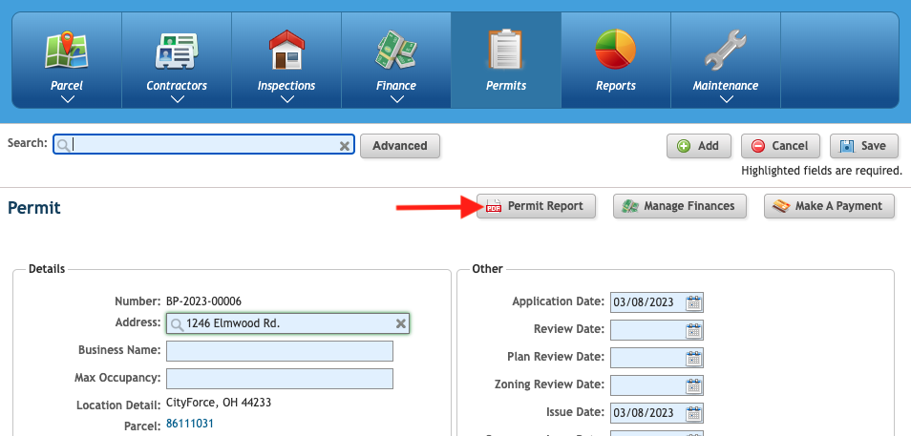Click the Maintenance wrench icon

point(726,51)
